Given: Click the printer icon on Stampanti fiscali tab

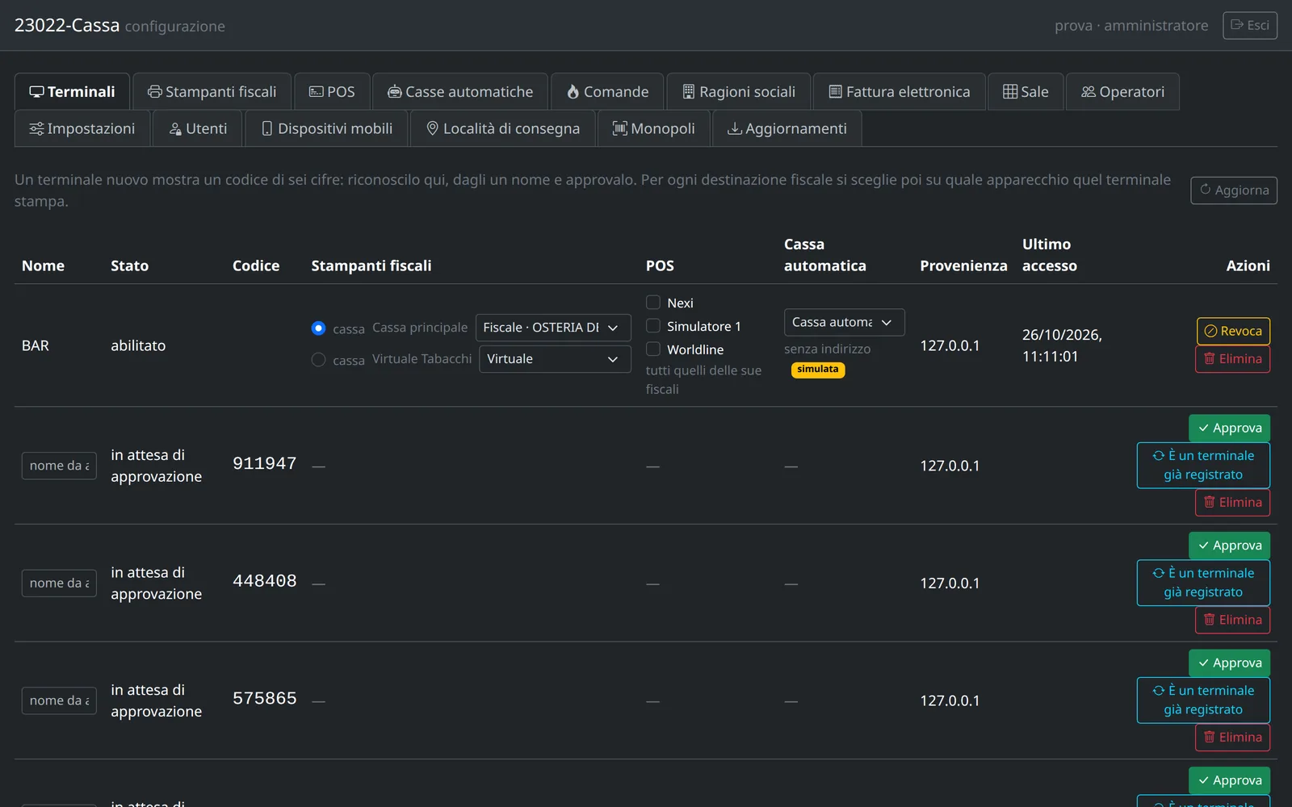Looking at the screenshot, I should (x=155, y=92).
